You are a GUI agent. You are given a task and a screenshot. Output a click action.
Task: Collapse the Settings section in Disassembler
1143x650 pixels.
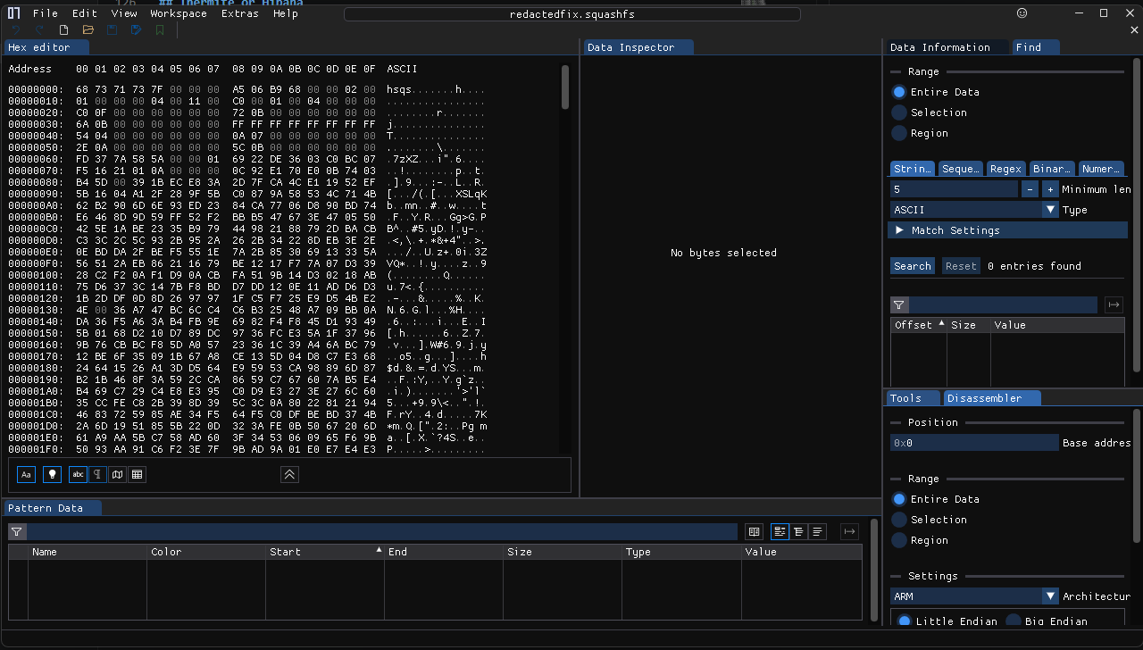point(933,576)
